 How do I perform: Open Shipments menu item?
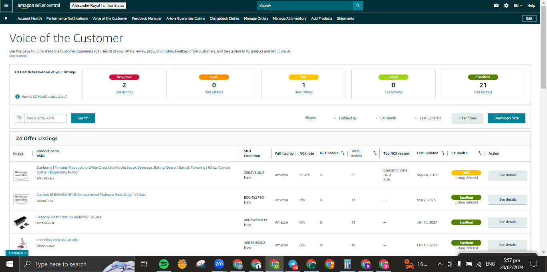pos(345,18)
